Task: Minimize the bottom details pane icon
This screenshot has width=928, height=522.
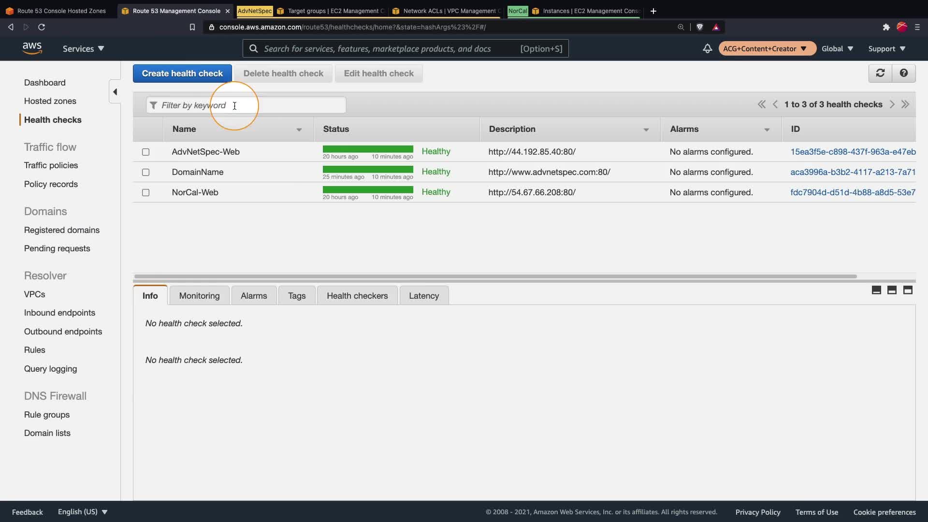Action: (876, 290)
